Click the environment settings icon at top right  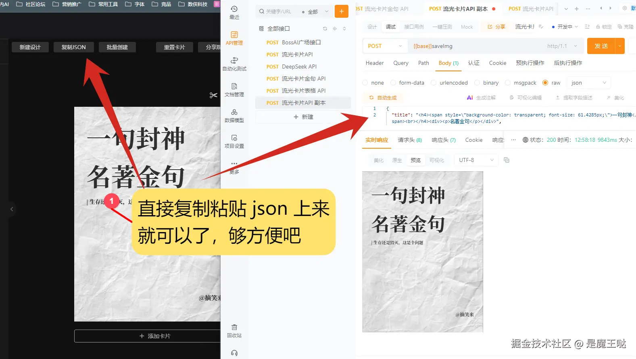click(625, 8)
